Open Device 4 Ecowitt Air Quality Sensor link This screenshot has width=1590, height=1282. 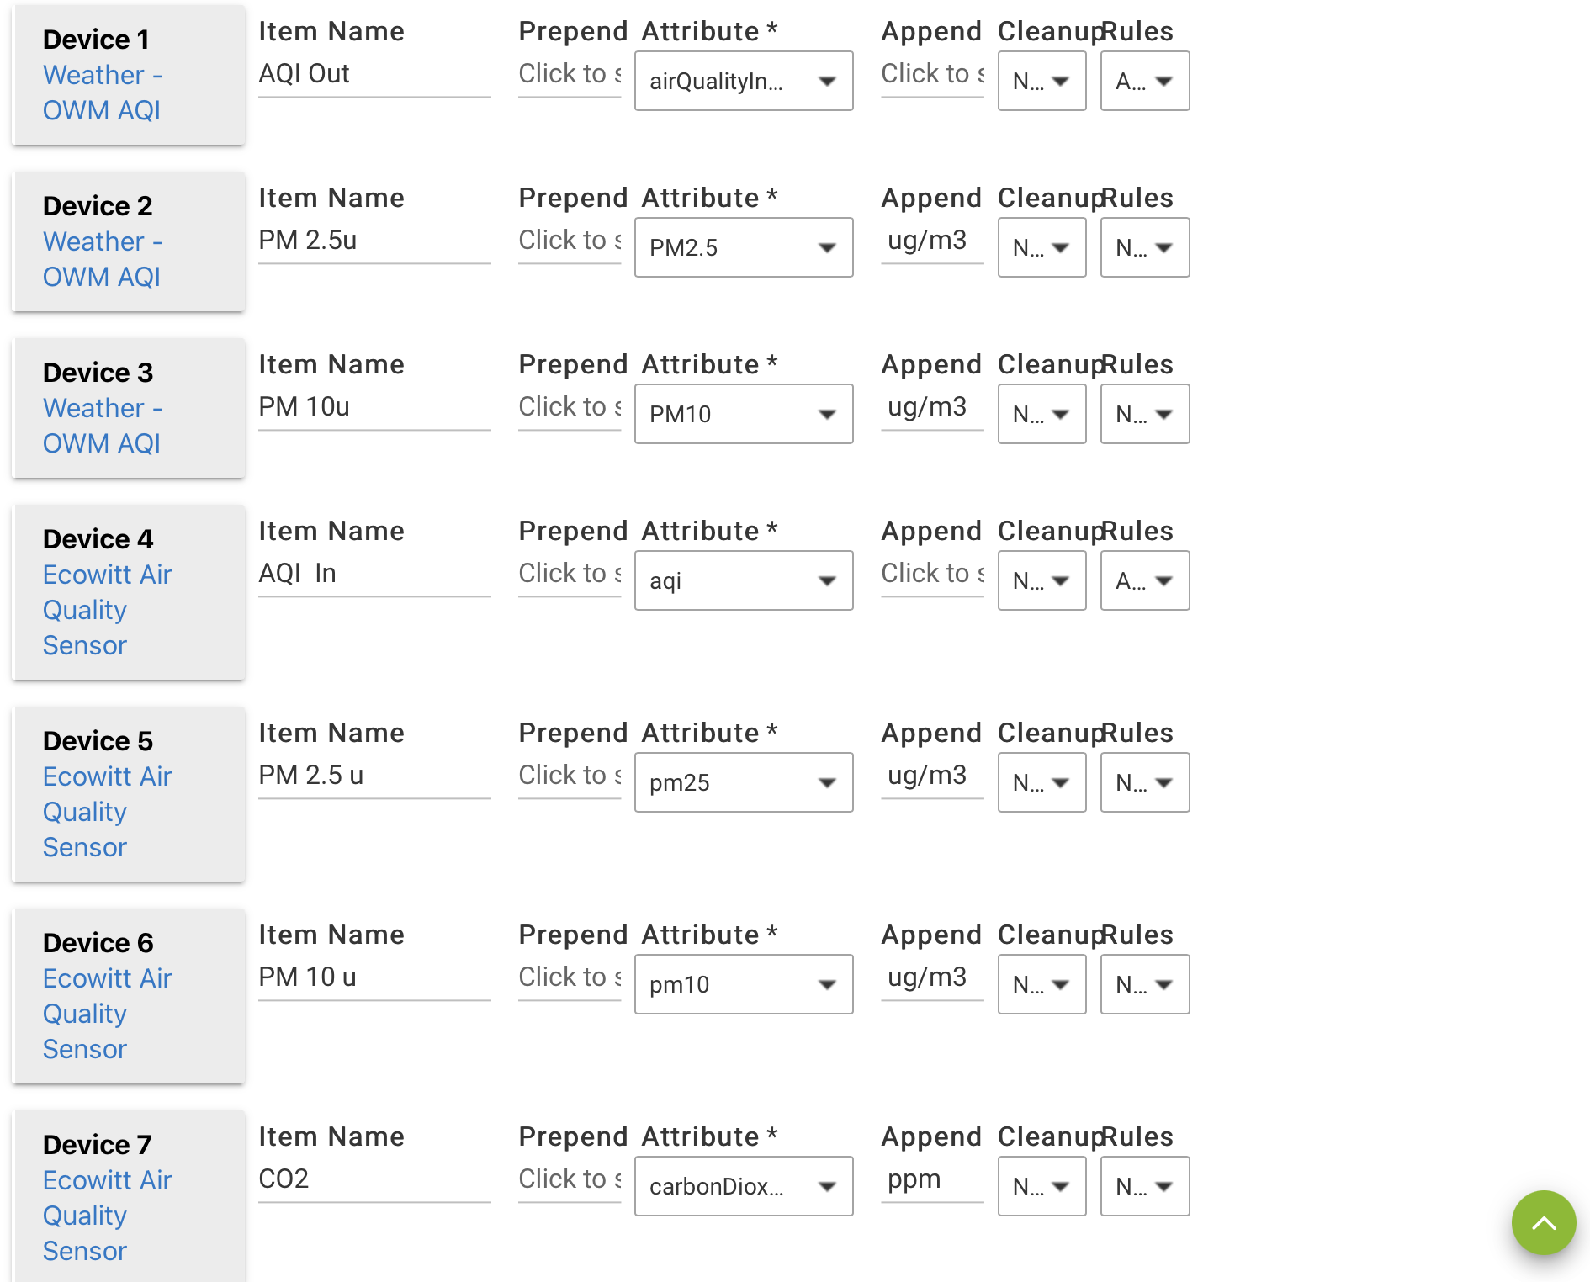coord(107,610)
